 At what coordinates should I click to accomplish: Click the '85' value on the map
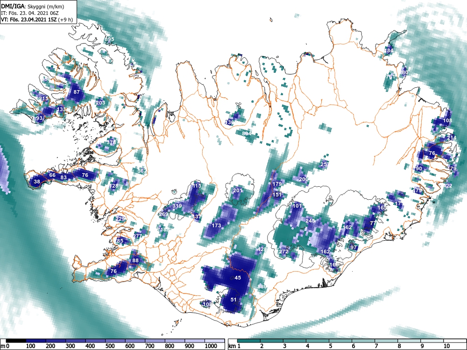point(120,241)
